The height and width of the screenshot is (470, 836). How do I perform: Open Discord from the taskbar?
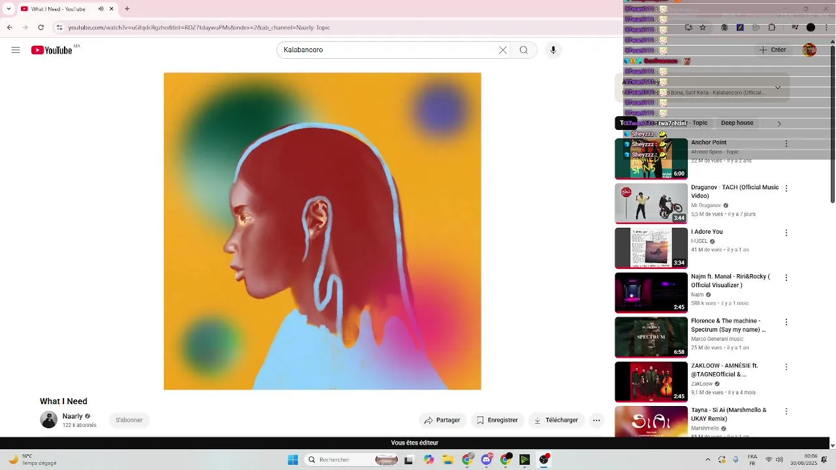click(x=487, y=460)
